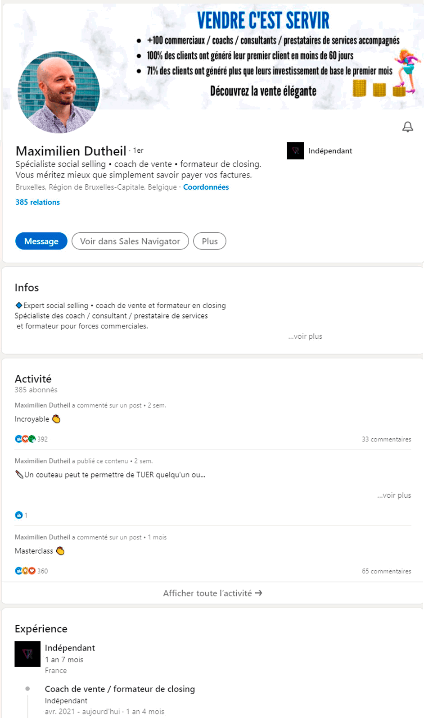Click the reaction icons beside 360
The width and height of the screenshot is (424, 718).
[x=25, y=571]
